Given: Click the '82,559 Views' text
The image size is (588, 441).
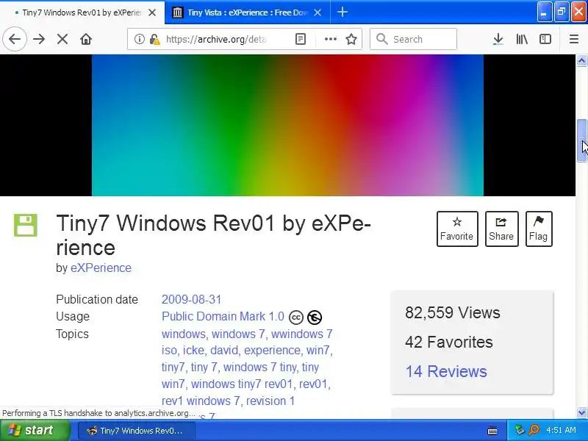Looking at the screenshot, I should click(452, 312).
